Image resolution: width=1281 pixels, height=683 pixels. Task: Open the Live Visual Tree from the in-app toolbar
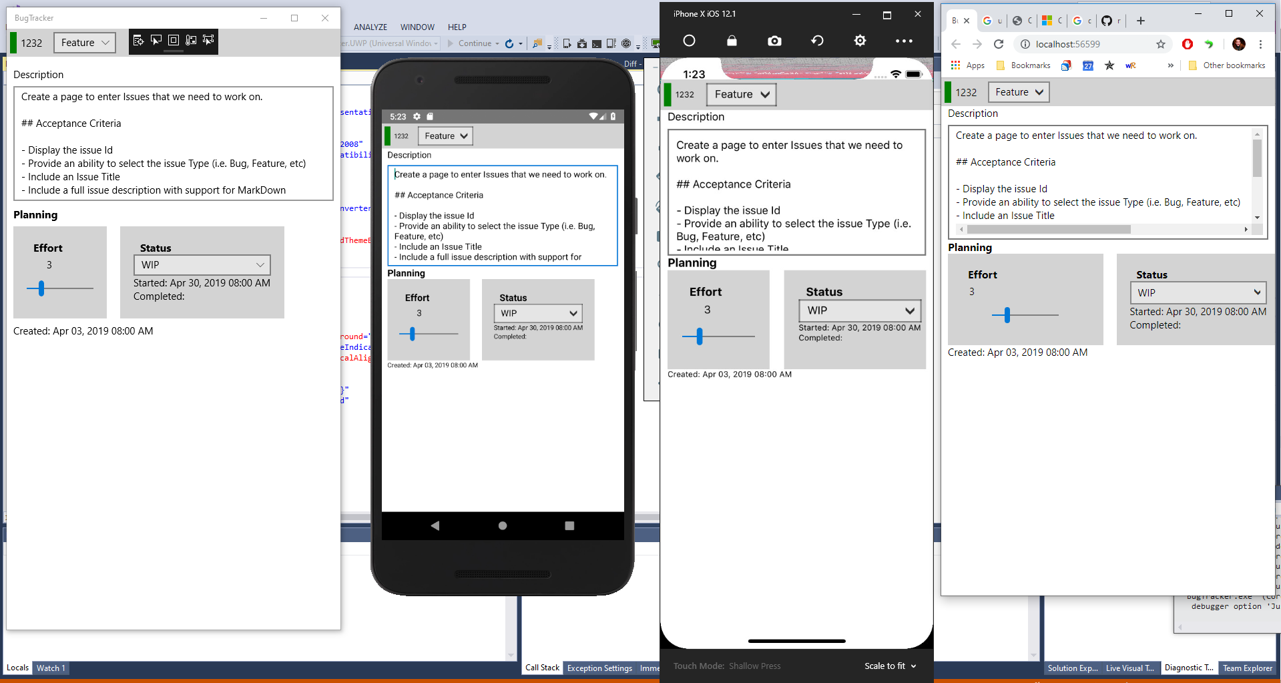click(138, 40)
